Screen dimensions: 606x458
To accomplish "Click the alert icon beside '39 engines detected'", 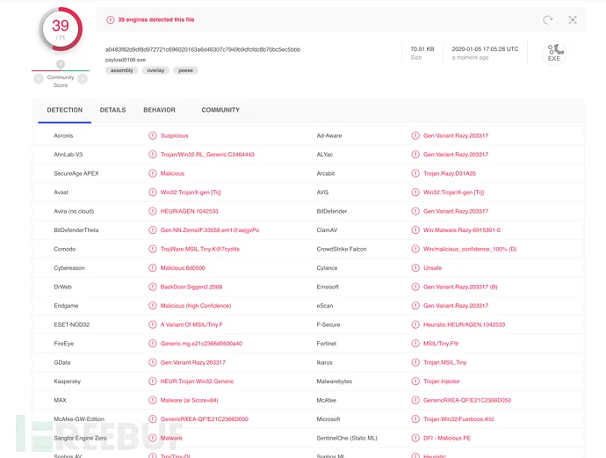I will coord(111,19).
